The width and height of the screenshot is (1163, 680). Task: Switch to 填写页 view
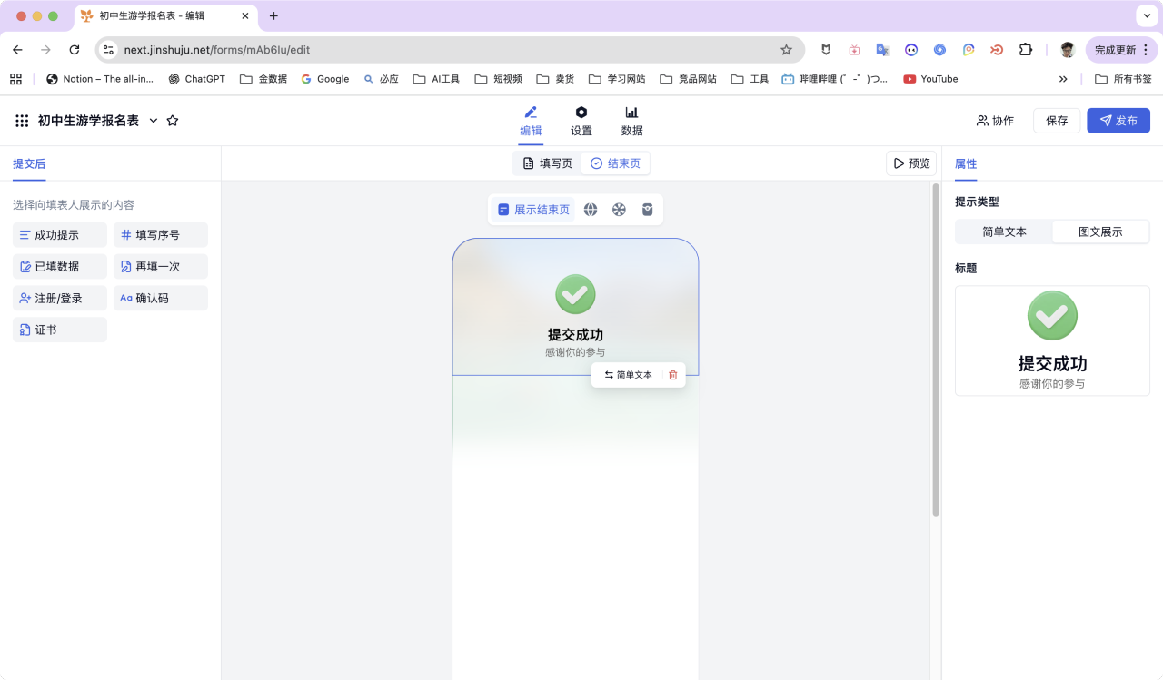548,163
